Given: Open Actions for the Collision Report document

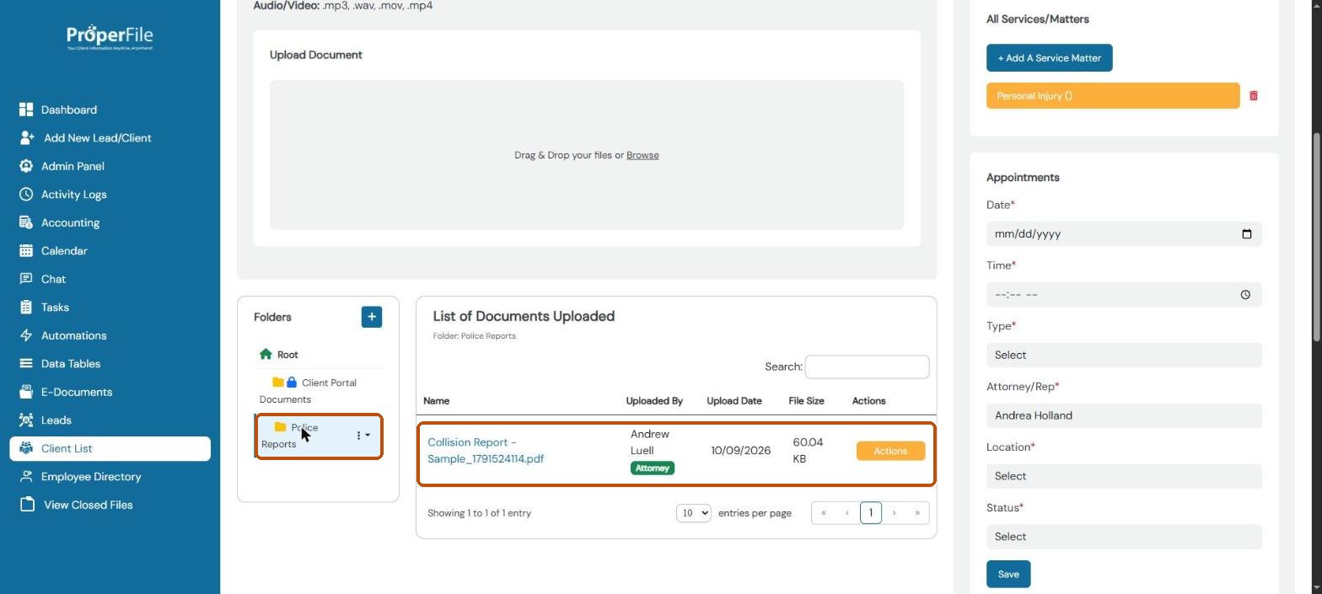Looking at the screenshot, I should click(x=890, y=451).
